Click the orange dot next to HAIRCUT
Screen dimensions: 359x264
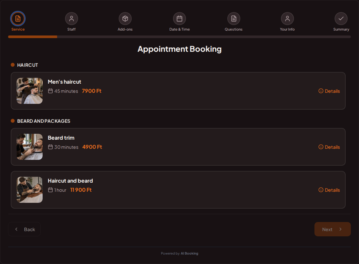click(13, 65)
